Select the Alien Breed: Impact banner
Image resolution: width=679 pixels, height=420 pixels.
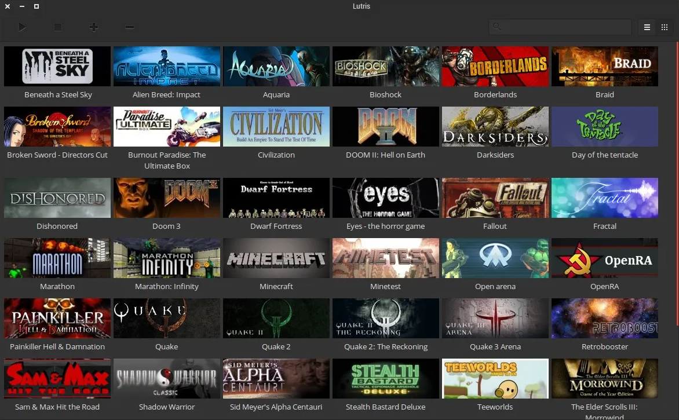click(x=167, y=66)
